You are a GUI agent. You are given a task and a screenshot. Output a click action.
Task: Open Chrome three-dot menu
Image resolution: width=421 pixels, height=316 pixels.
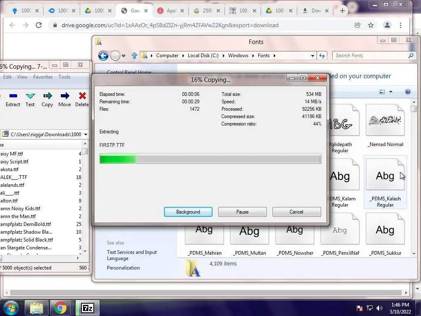pyautogui.click(x=400, y=25)
